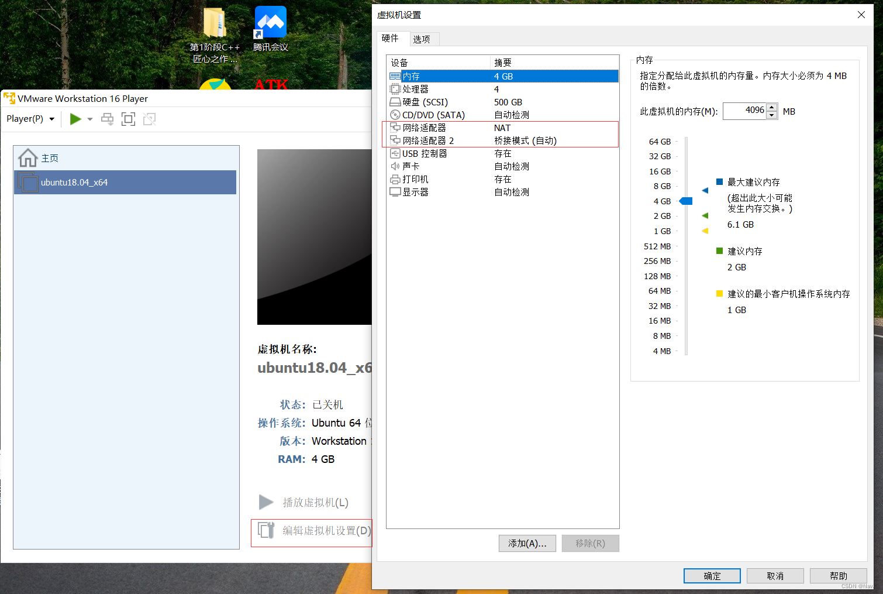Click the virtual machine preview thumbnail
883x594 pixels.
315,237
